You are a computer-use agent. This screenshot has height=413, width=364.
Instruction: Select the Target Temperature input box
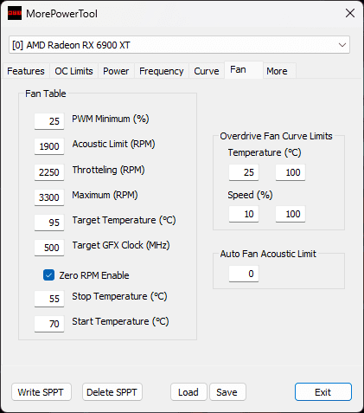(x=49, y=223)
